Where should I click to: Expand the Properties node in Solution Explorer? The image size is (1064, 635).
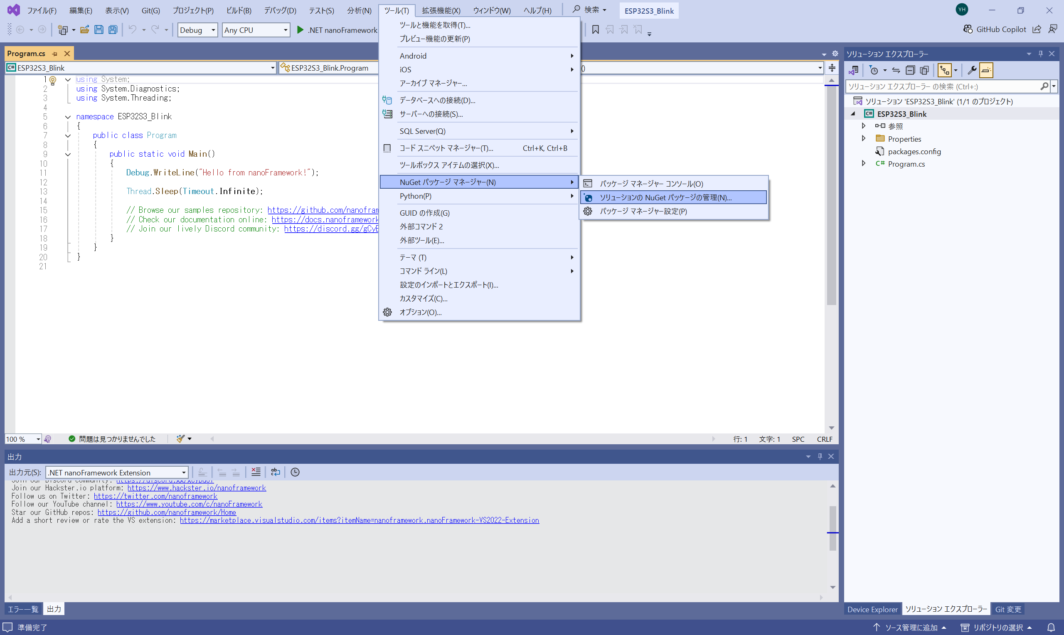click(x=864, y=138)
